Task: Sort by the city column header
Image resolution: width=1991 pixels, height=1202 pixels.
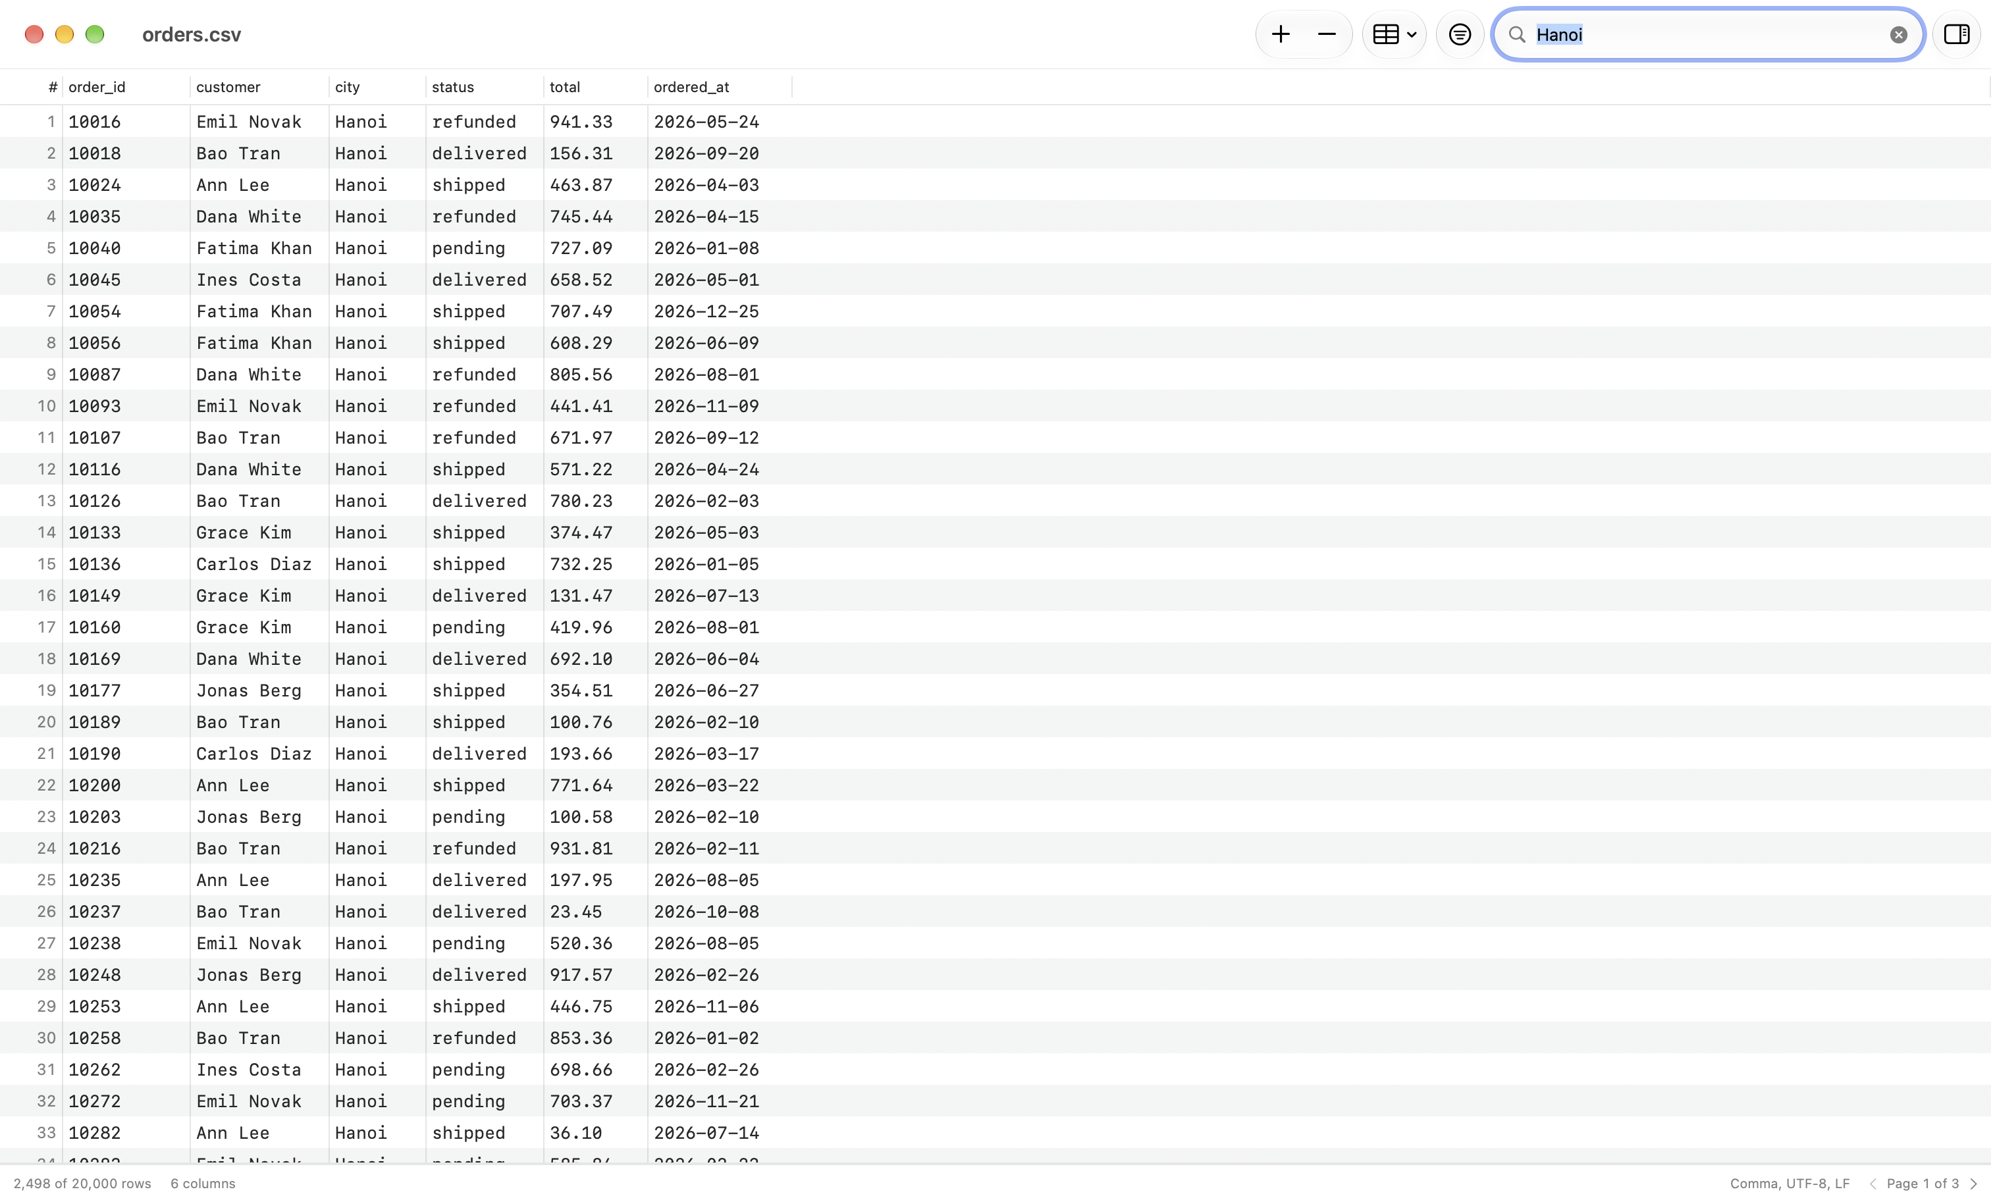Action: [x=377, y=86]
